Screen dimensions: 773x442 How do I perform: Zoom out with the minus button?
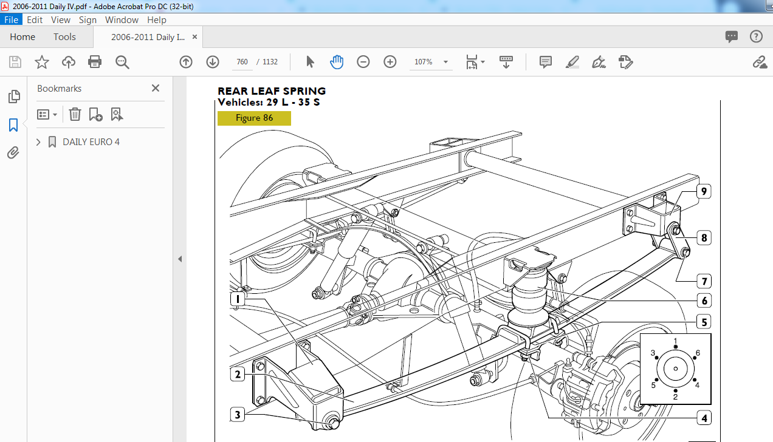point(363,62)
